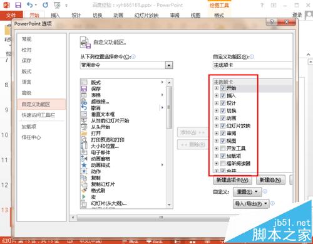Switch to the 审阅 ribbon tab
Image resolution: width=313 pixels, height=244 pixels.
click(175, 15)
